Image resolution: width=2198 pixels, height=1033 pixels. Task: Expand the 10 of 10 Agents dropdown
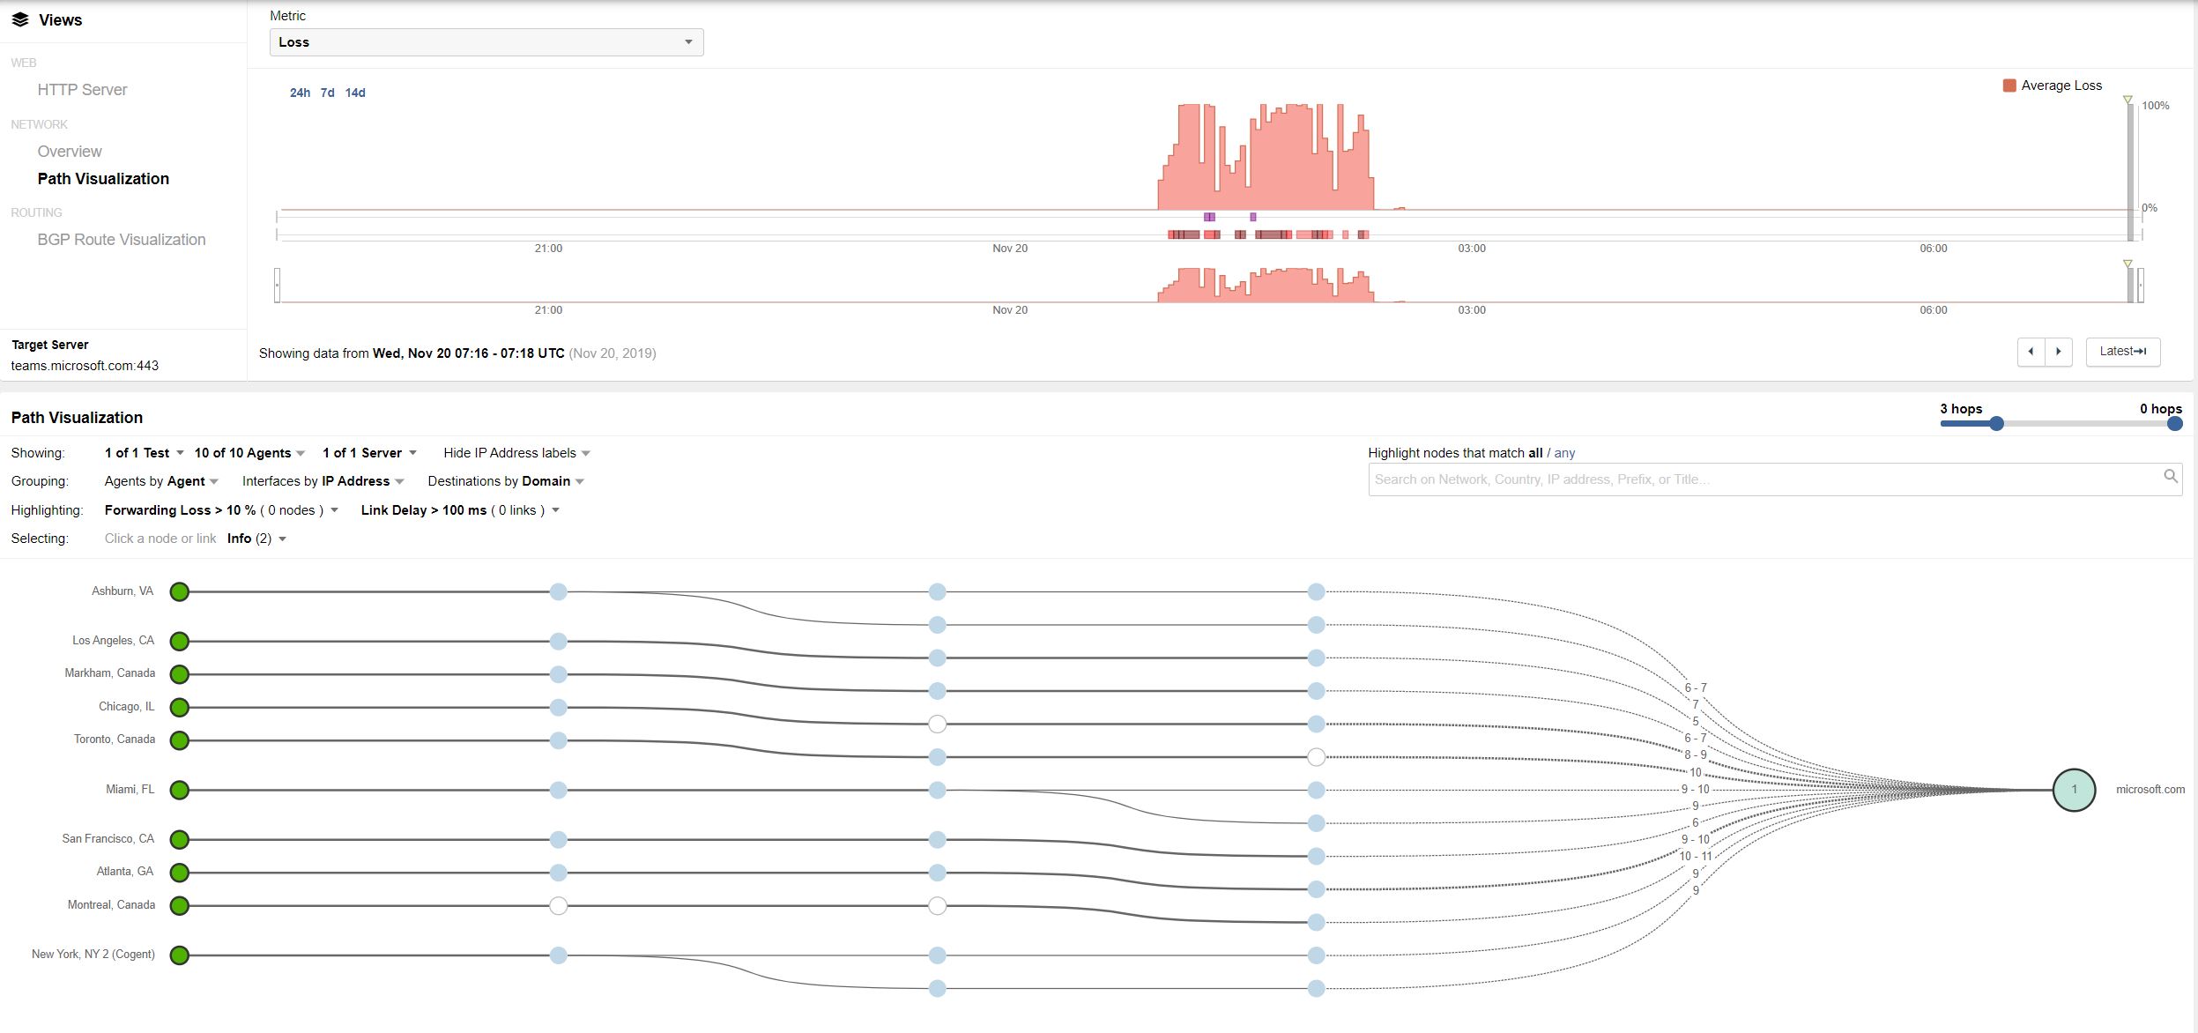(x=249, y=453)
